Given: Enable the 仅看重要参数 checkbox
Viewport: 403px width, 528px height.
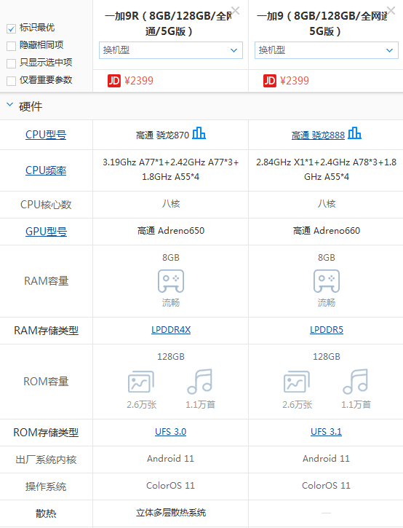Looking at the screenshot, I should 11,81.
